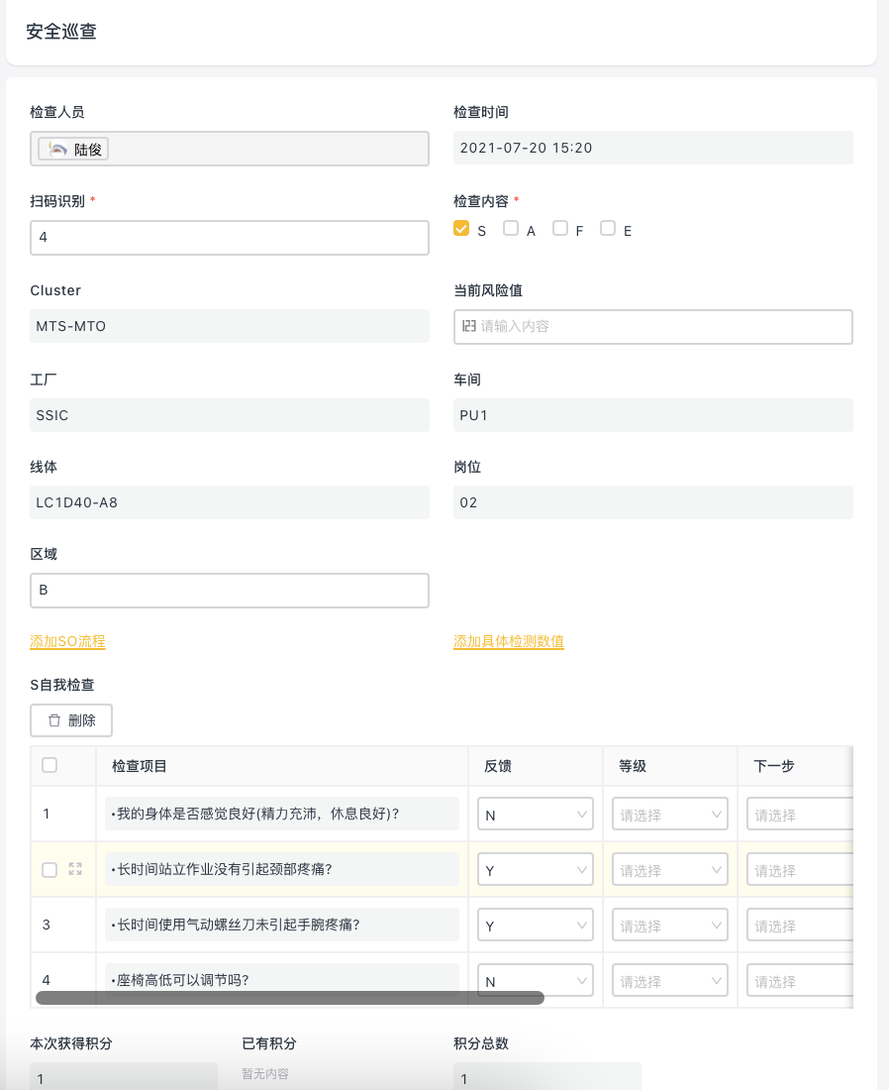Open 下一步 dropdown in row 2
This screenshot has width=889, height=1090.
tap(800, 870)
